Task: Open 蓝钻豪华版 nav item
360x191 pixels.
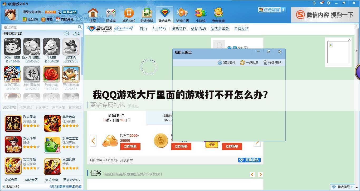Action: 220,29
